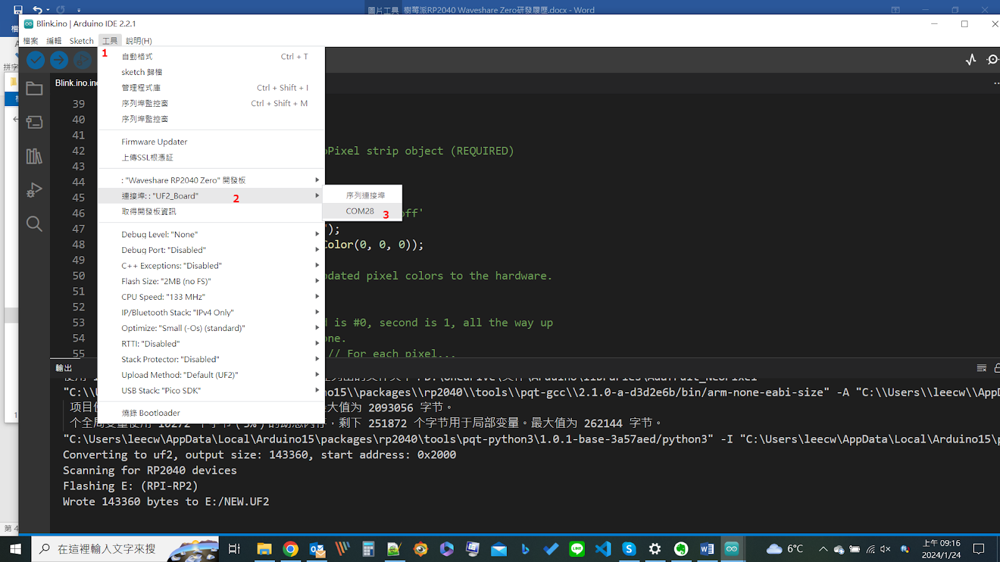Expand Waveshare RP2040 Zero board submenu
The height and width of the screenshot is (562, 1000).
211,180
